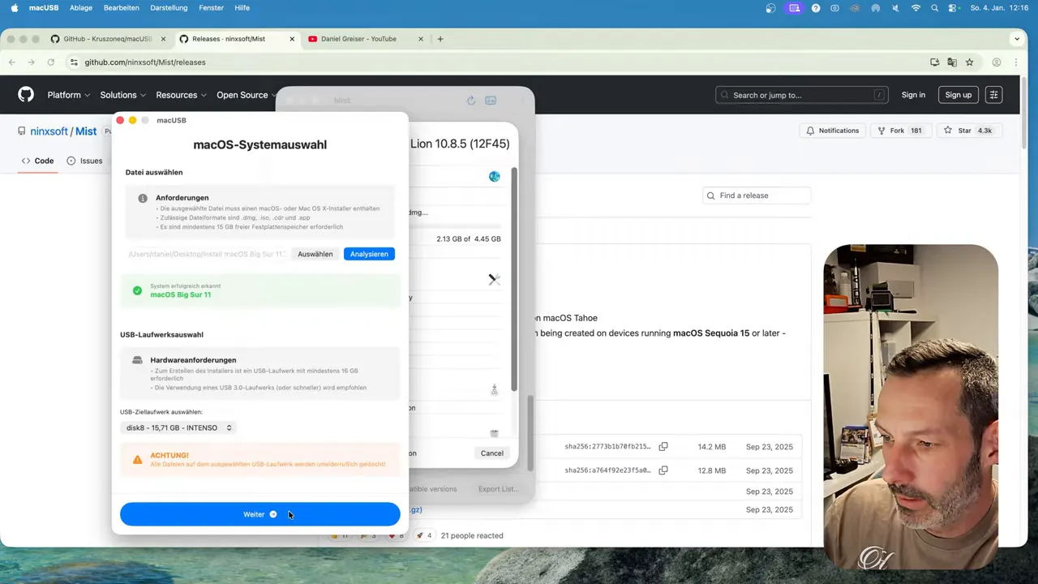The width and height of the screenshot is (1038, 584).
Task: Open the Notifications bell button
Action: tap(832, 131)
